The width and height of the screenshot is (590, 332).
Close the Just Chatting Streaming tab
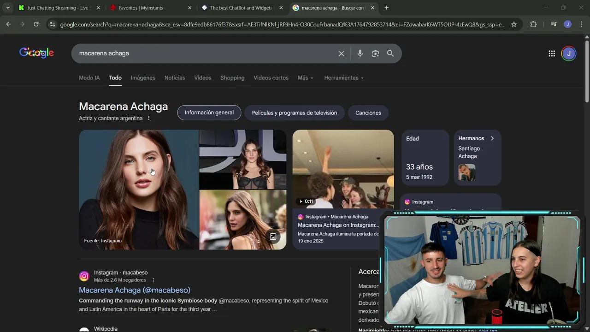[x=98, y=8]
